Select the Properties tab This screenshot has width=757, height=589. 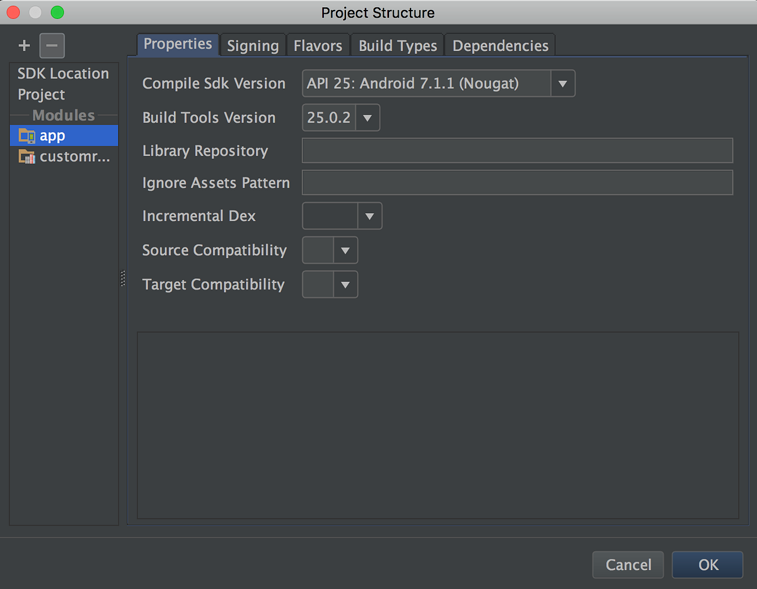pos(177,44)
